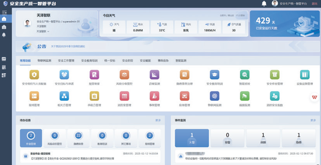321x165 pixels.
Task: Click the floating WPS icon at right
Action: pyautogui.click(x=314, y=97)
